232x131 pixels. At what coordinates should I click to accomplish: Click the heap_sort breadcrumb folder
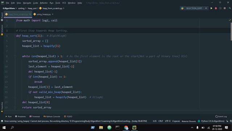coord(32,8)
